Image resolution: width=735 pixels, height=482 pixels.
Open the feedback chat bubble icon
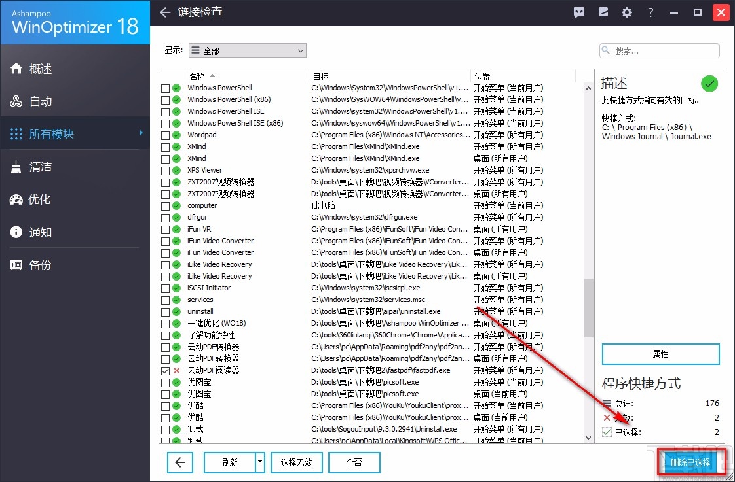click(579, 12)
